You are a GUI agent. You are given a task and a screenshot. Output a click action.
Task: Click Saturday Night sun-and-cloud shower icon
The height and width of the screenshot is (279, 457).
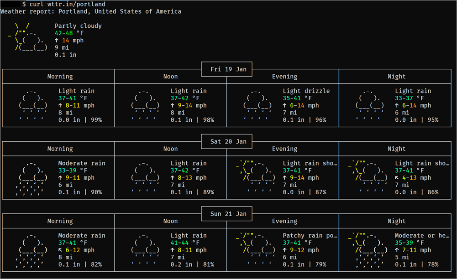[x=368, y=177]
